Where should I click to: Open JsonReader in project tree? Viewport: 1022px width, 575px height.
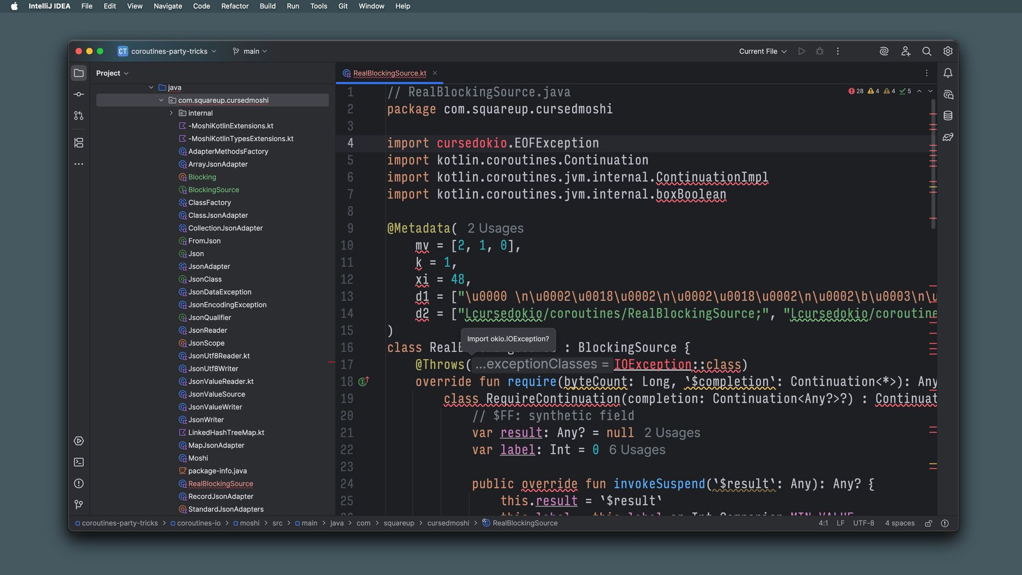[208, 330]
